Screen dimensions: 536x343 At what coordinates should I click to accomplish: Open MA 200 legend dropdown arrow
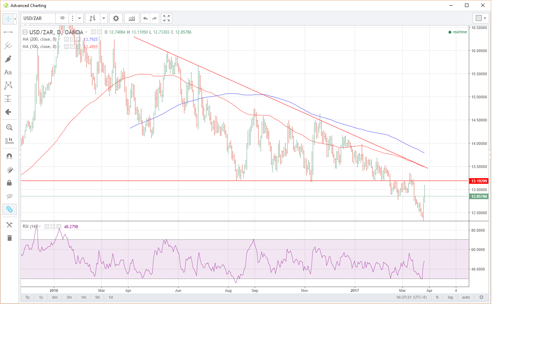coord(59,39)
